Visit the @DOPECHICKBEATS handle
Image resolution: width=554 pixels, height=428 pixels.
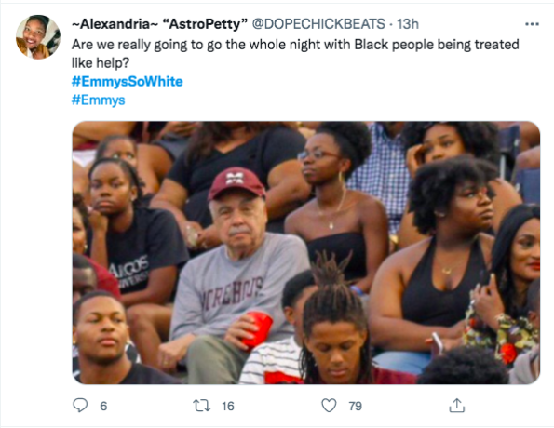pyautogui.click(x=318, y=24)
